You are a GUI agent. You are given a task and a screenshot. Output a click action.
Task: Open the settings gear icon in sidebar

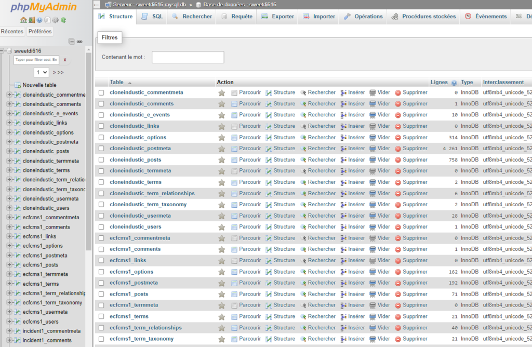click(55, 20)
